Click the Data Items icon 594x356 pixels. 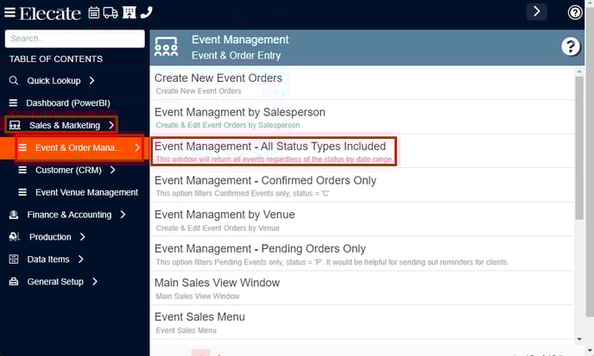[x=14, y=259]
